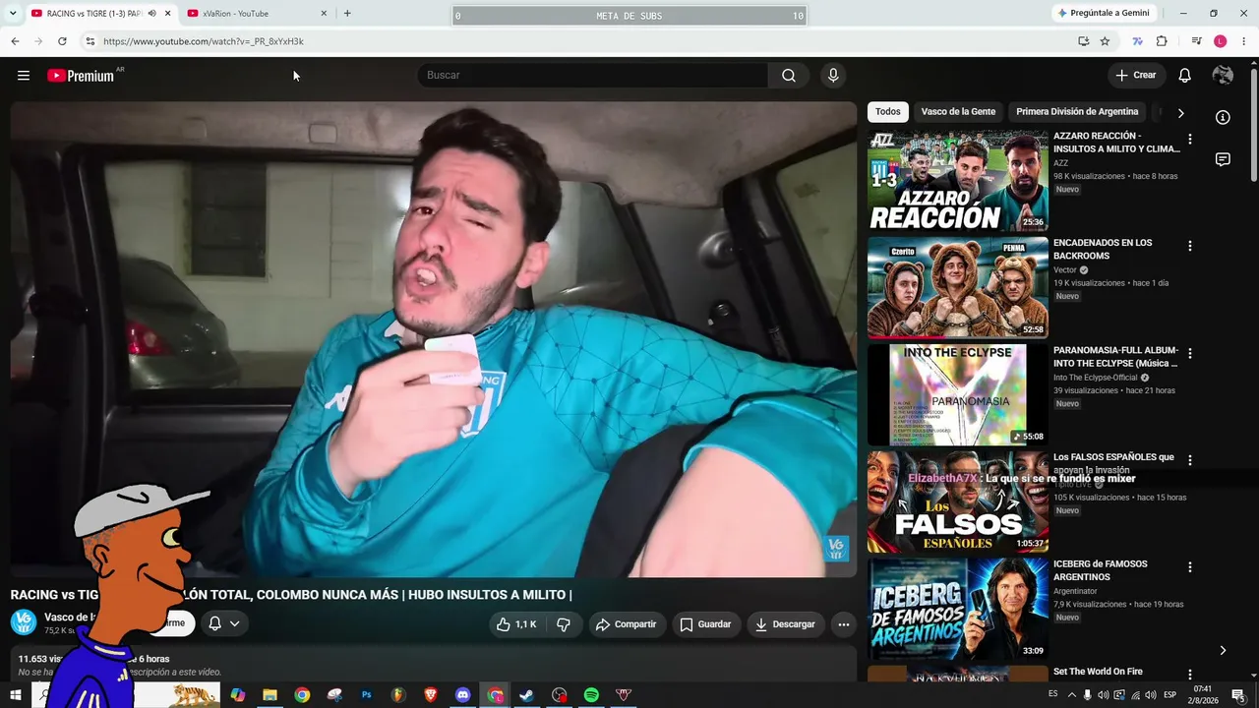Open the tab search dropdown in Chrome
Viewport: 1259px width, 708px height.
point(13,14)
